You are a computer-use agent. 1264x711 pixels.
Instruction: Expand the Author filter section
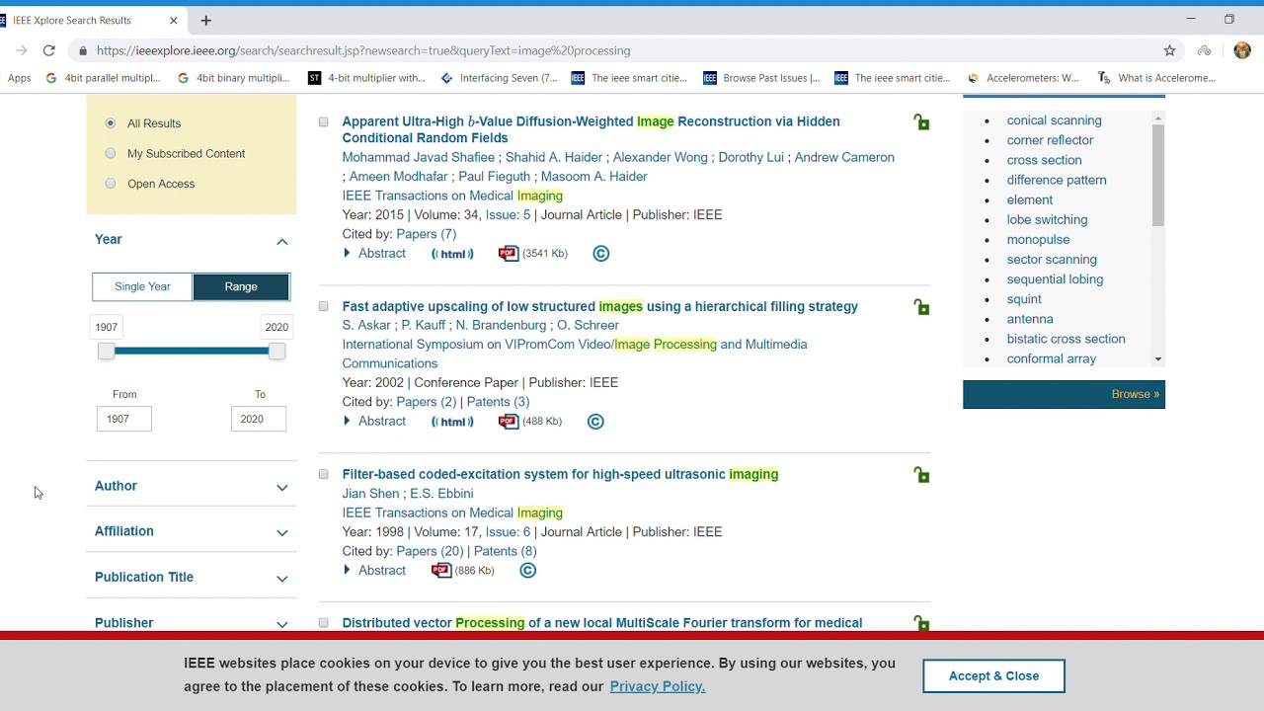[281, 487]
